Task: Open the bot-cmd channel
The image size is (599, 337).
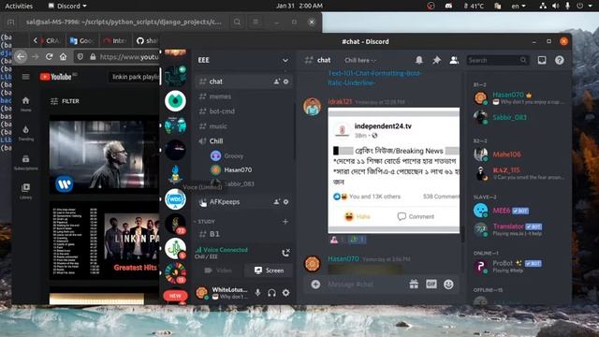Action: (222, 111)
